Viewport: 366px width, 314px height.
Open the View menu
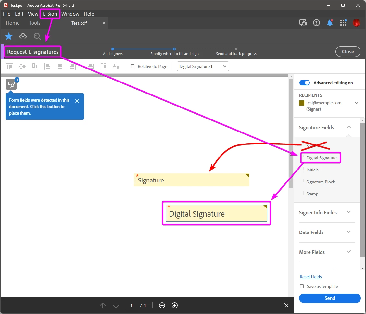(x=33, y=14)
